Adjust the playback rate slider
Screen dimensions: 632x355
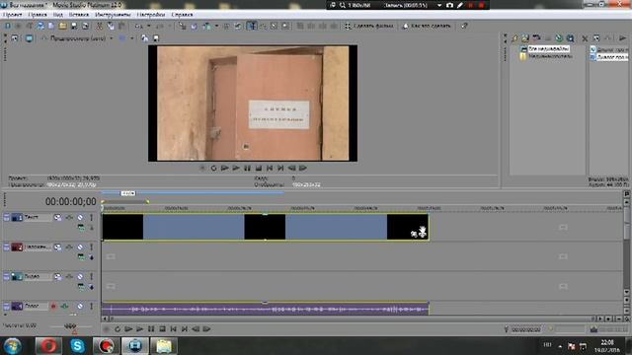[70, 326]
